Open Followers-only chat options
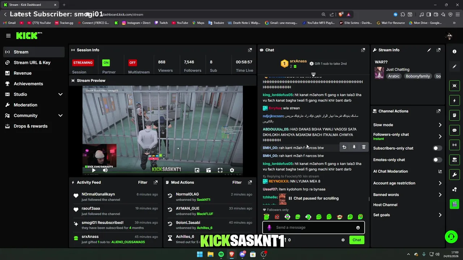This screenshot has height=260, width=463. coord(407,136)
